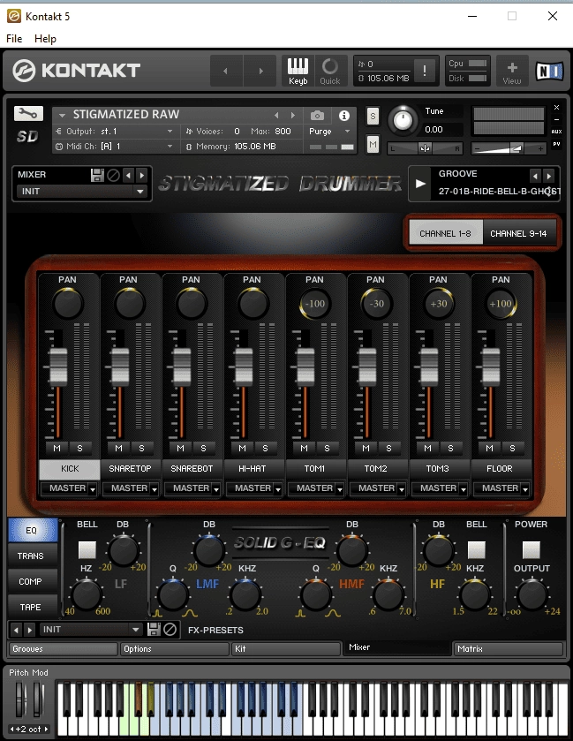Screen dimensions: 573x741
Task: Click the KICK channel volume fader
Action: click(58, 367)
